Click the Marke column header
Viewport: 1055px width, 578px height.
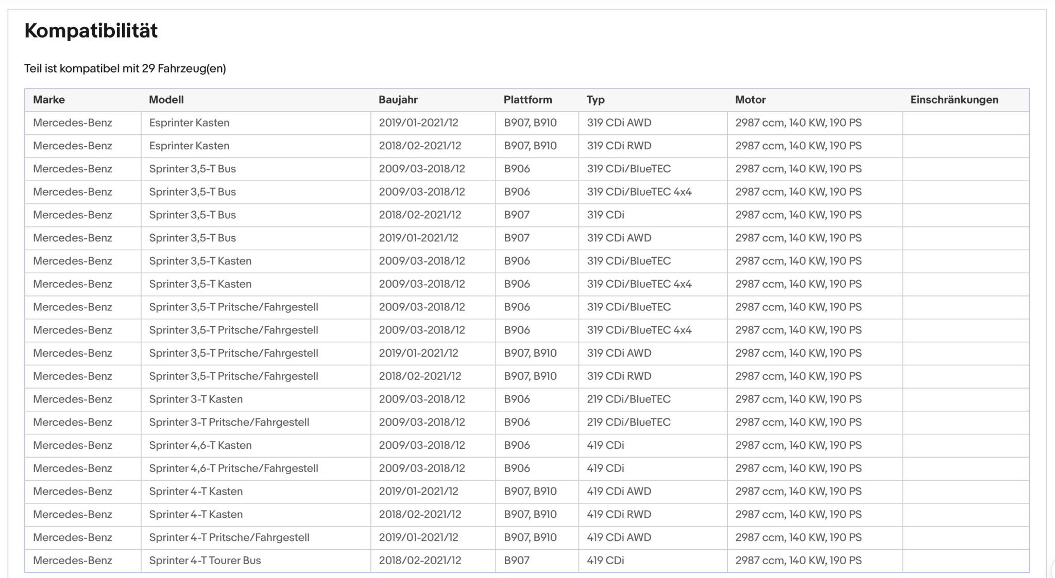49,100
